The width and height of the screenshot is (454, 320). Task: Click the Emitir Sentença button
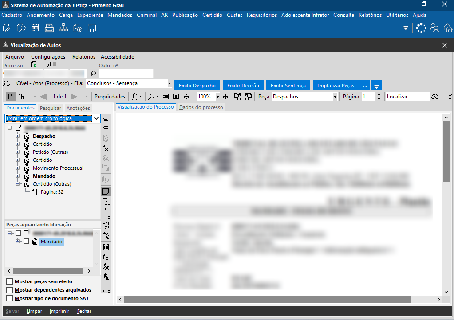288,86
